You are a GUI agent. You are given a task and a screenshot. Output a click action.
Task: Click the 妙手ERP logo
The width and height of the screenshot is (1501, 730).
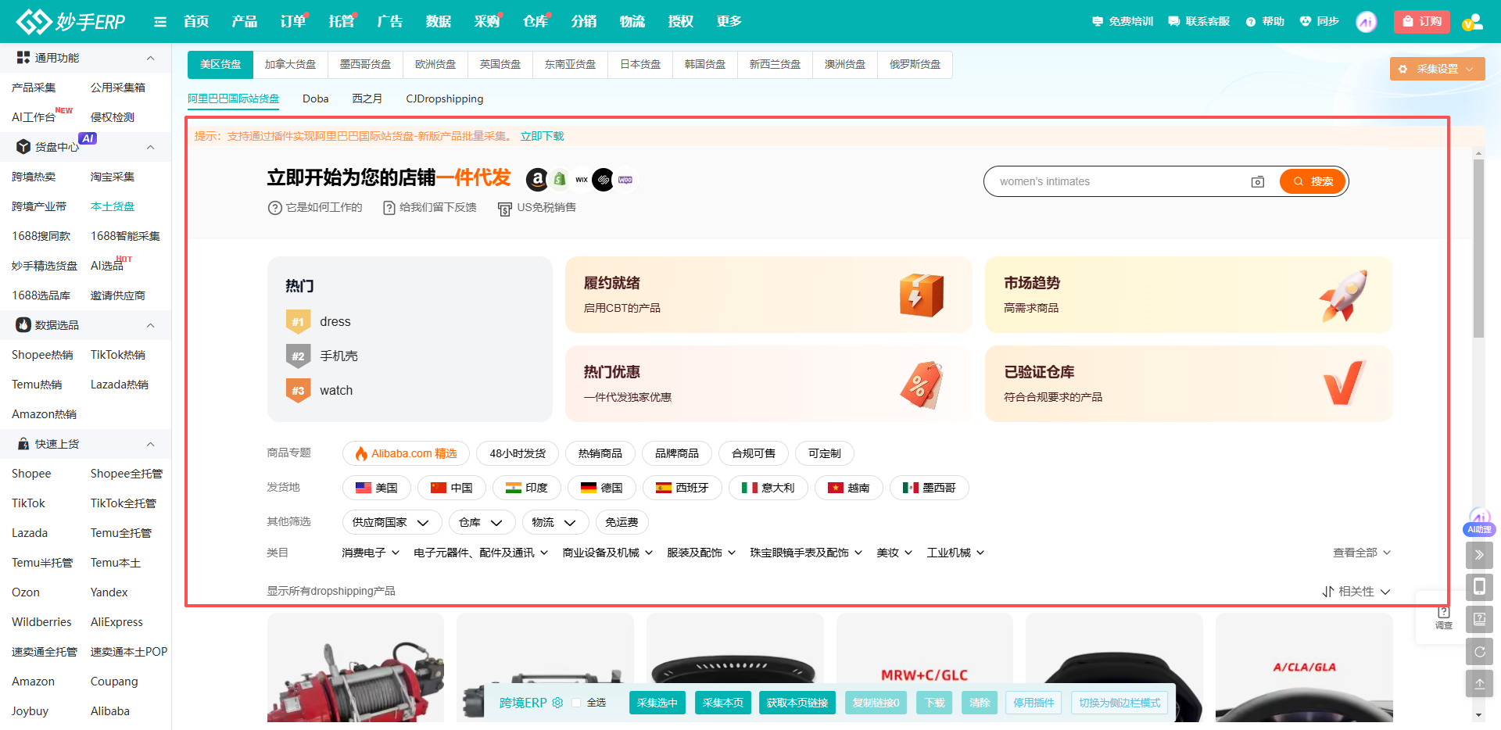(71, 21)
